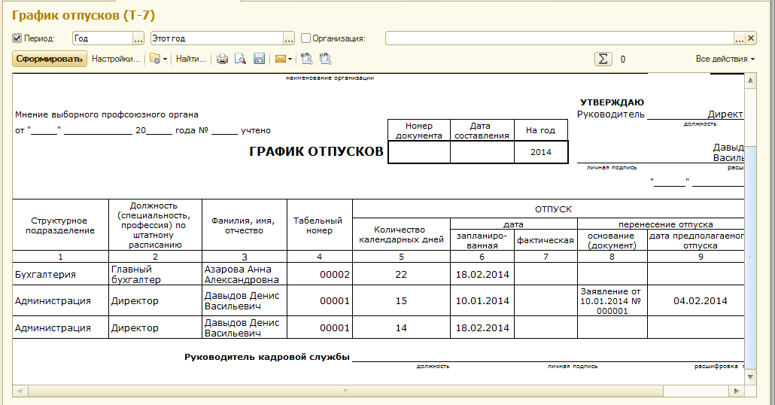Select text Мнение выборного профсоюзного органа
The height and width of the screenshot is (405, 775).
(106, 114)
